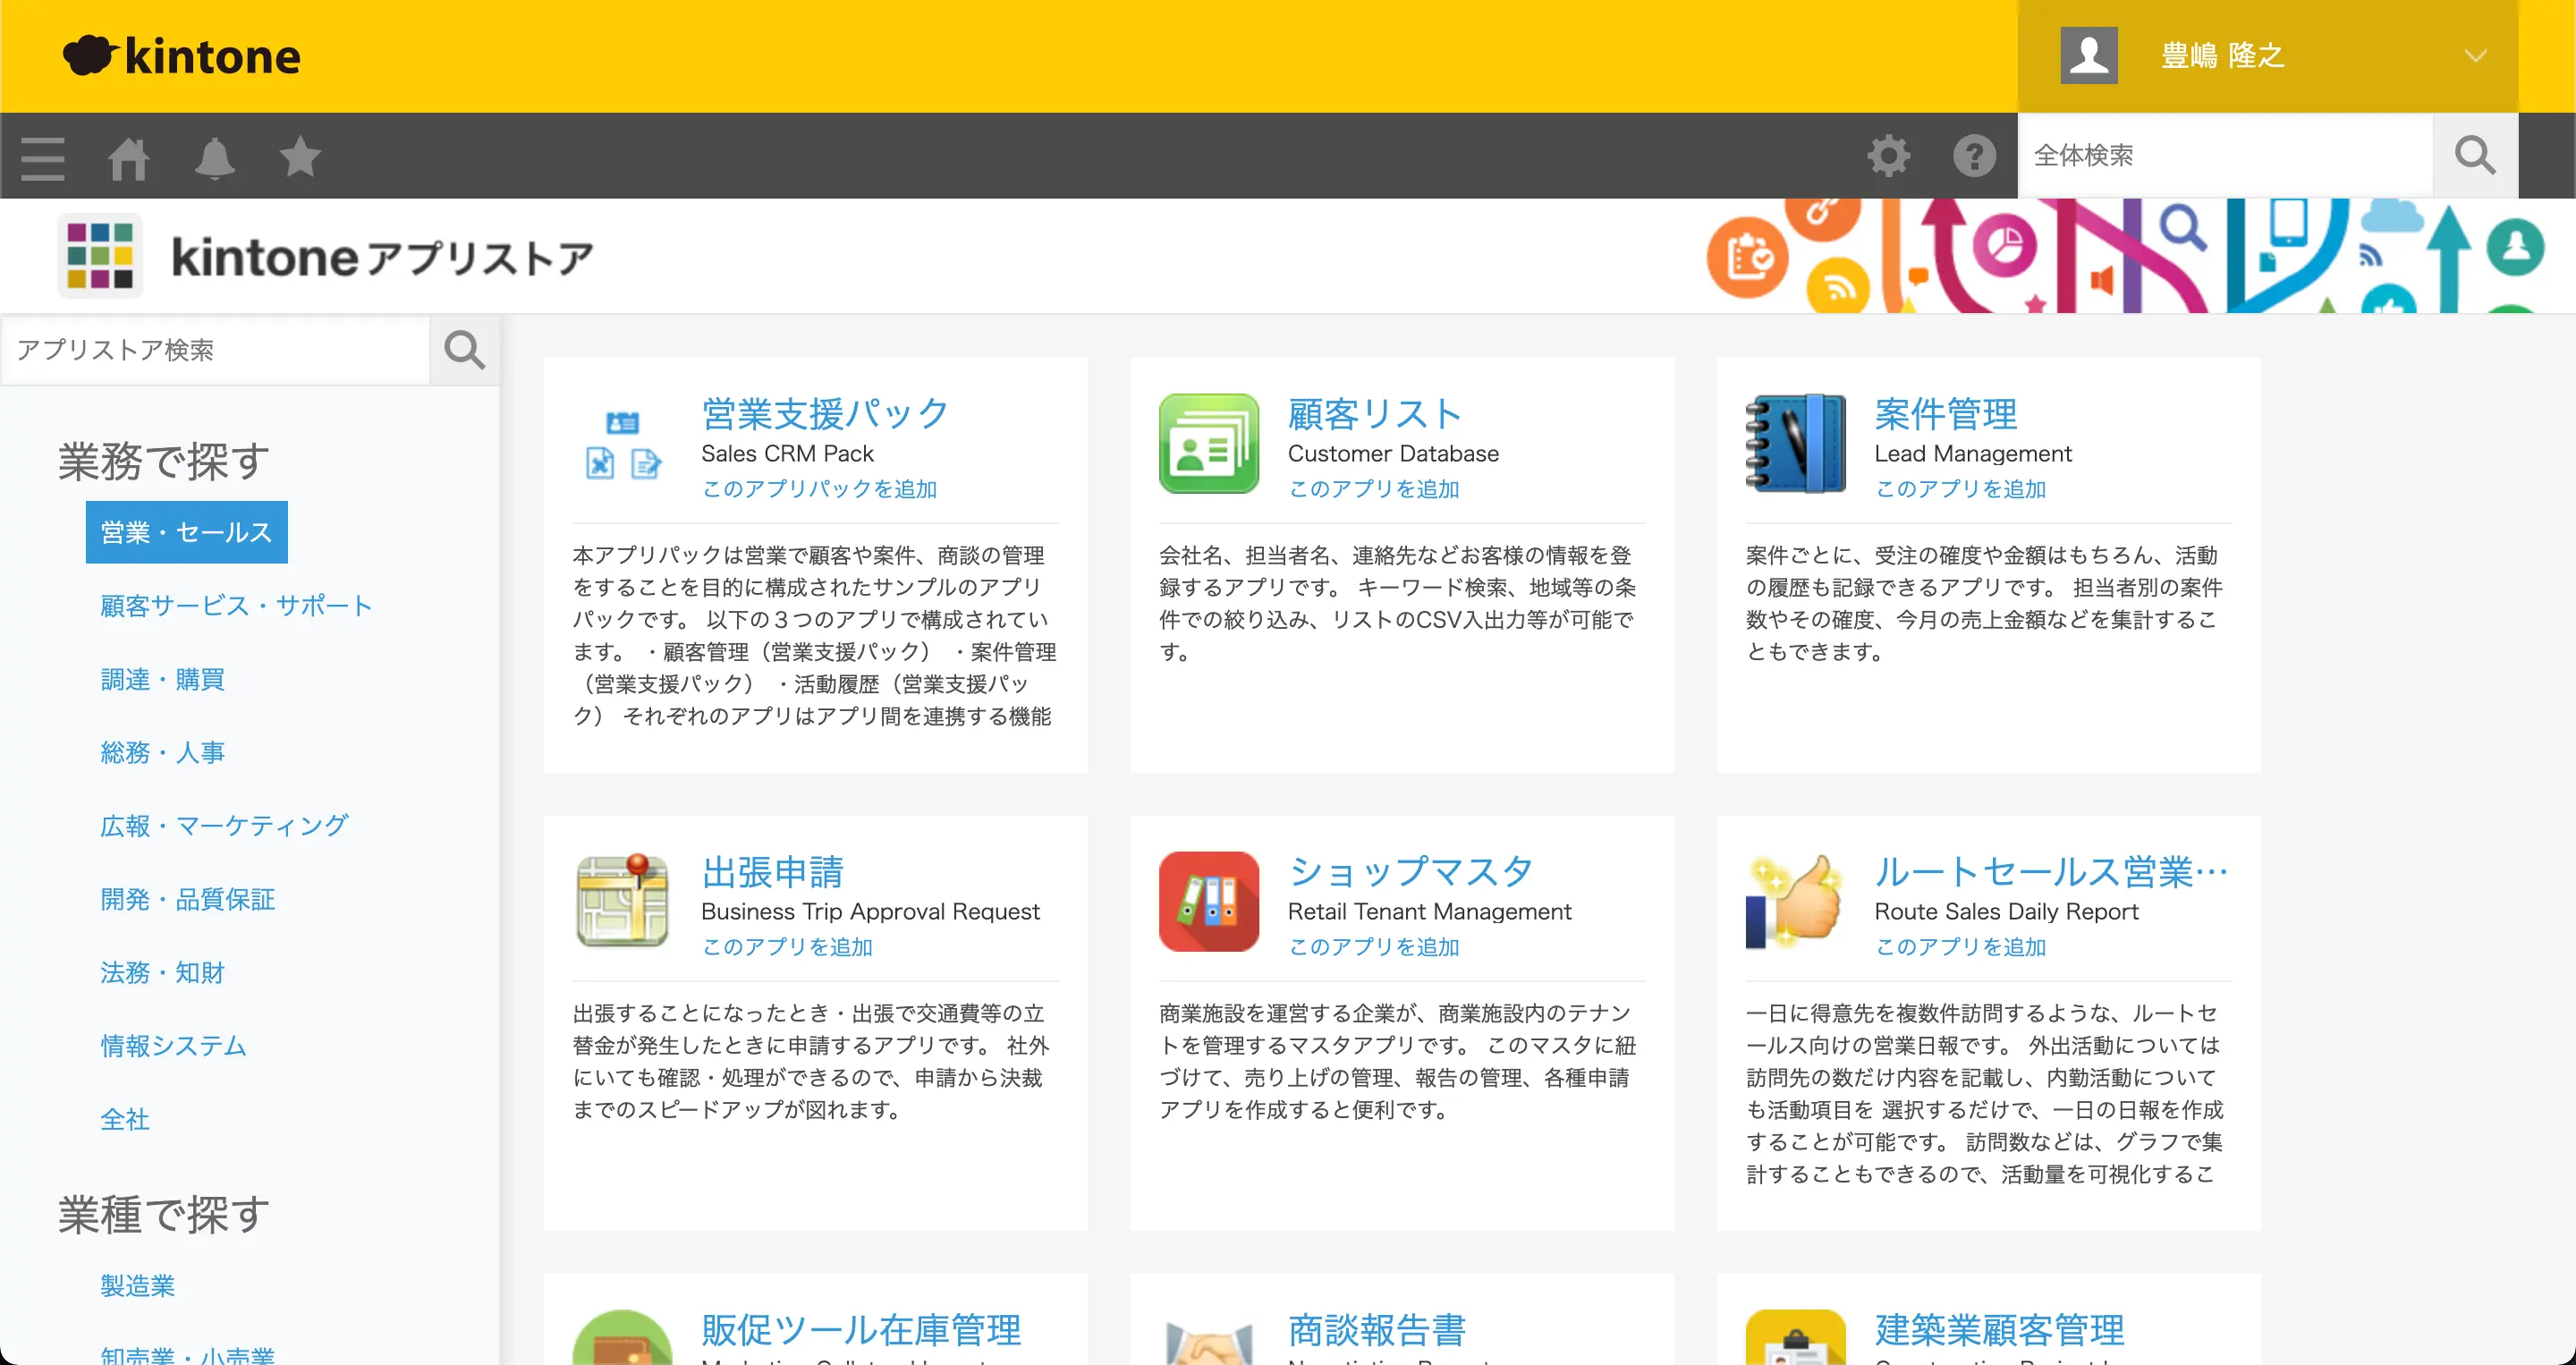Select the 開発・品質保証 category
2576x1365 pixels.
(x=188, y=899)
